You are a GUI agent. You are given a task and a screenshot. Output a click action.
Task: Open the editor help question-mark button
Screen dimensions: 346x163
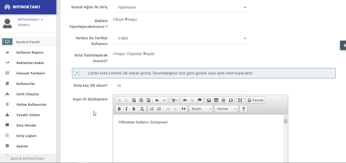pyautogui.click(x=243, y=109)
